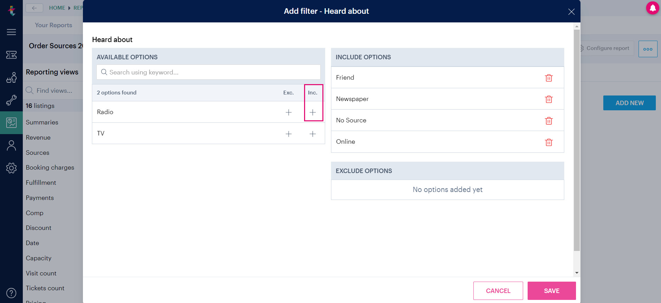Cancel the add filter dialog

pyautogui.click(x=498, y=291)
